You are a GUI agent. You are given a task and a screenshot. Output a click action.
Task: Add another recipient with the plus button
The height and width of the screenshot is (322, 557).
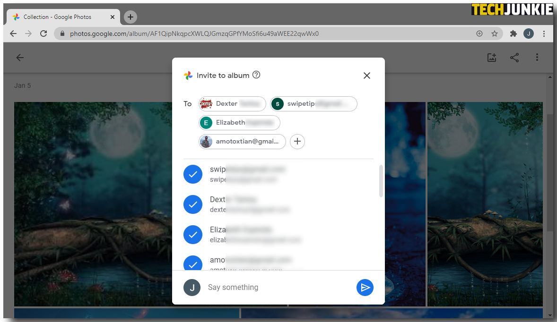pos(297,142)
